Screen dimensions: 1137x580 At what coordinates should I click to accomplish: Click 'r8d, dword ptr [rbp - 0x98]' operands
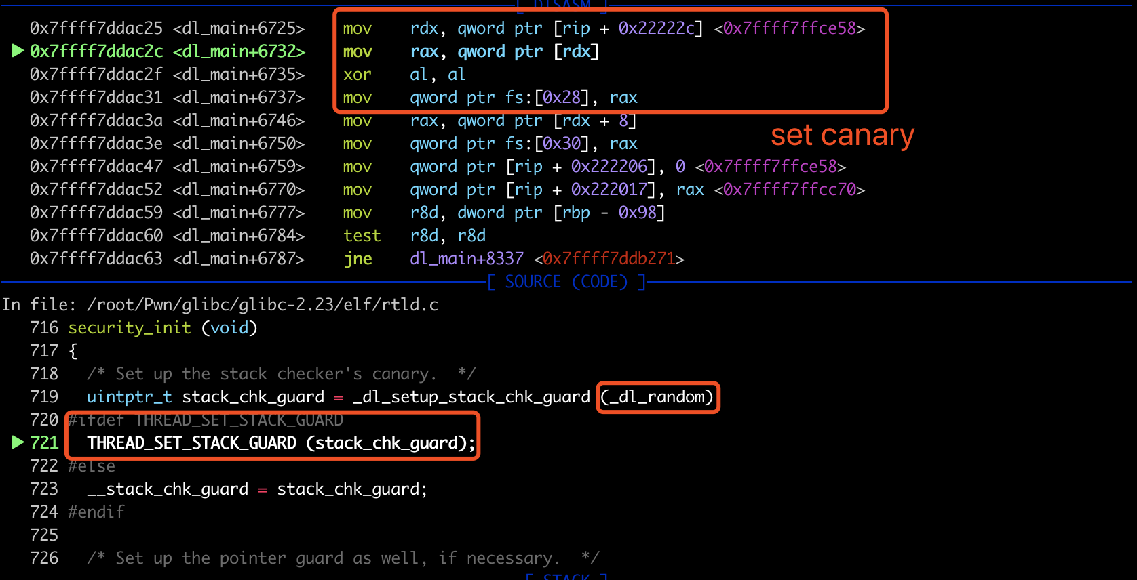[537, 213]
